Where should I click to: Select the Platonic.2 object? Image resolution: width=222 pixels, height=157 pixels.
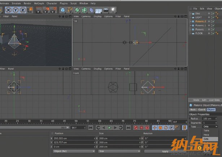pos(200,21)
